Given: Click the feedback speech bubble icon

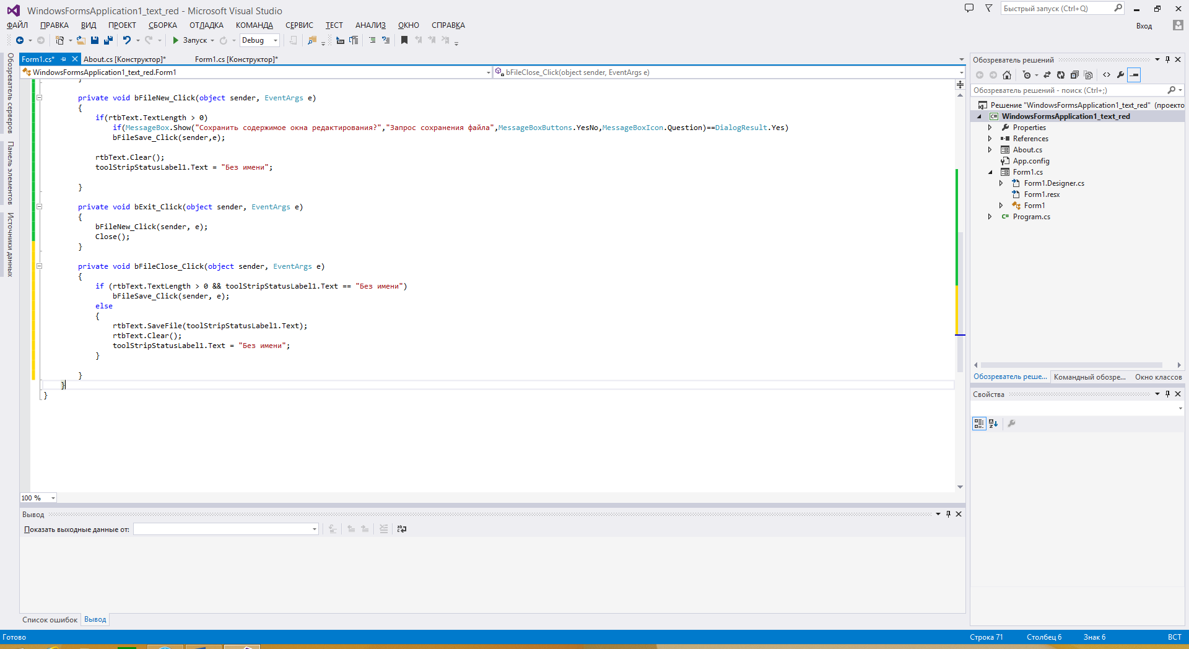Looking at the screenshot, I should (x=969, y=8).
